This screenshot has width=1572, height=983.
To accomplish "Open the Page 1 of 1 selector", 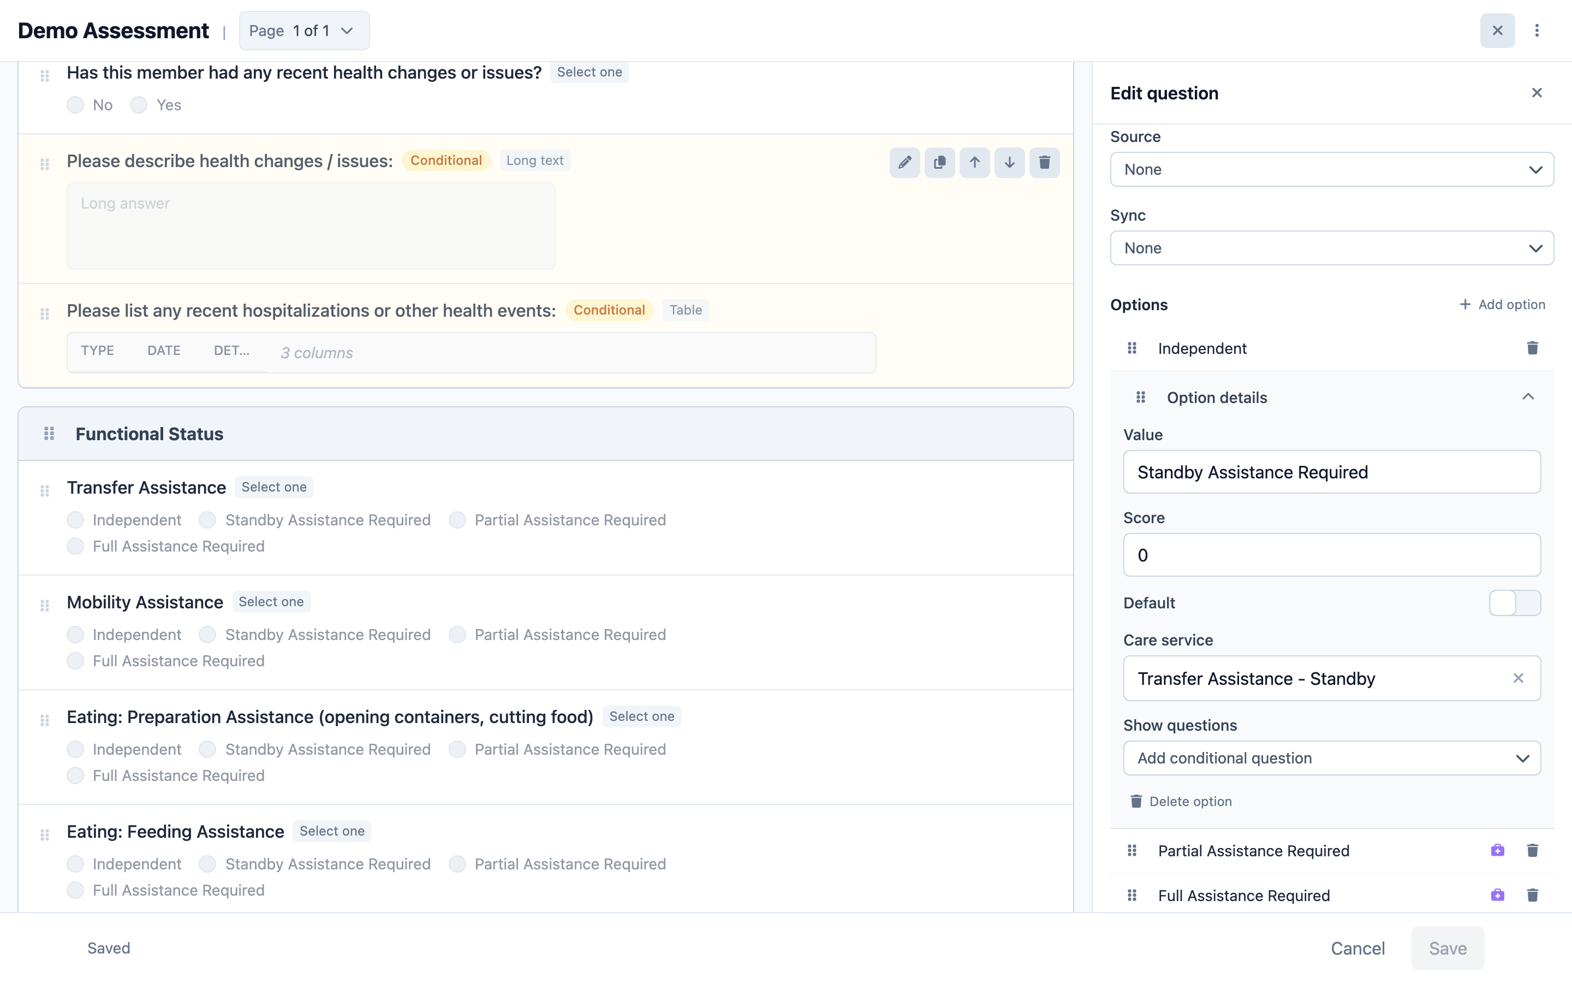I will click(x=304, y=31).
